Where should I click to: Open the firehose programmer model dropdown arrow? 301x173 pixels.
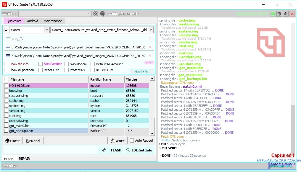(151, 30)
